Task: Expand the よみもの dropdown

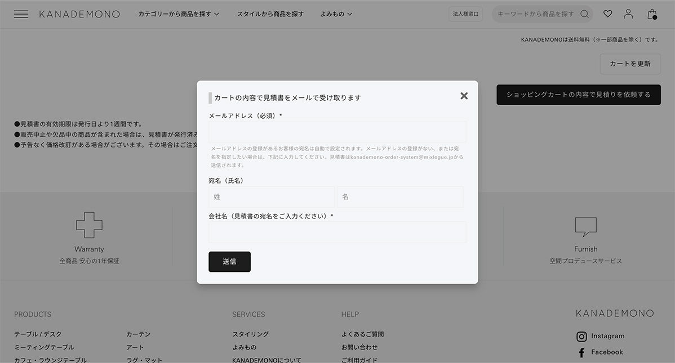Action: 336,14
